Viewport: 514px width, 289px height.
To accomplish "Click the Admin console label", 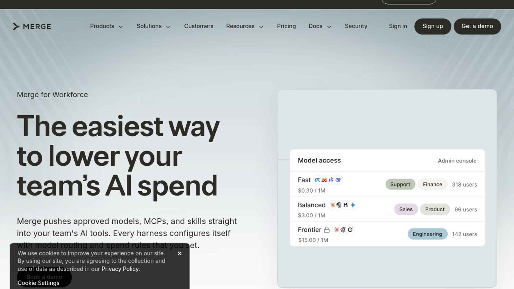I will click(457, 161).
